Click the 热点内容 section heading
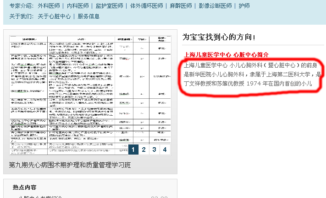Screen dimensions: 326x198 (25, 187)
